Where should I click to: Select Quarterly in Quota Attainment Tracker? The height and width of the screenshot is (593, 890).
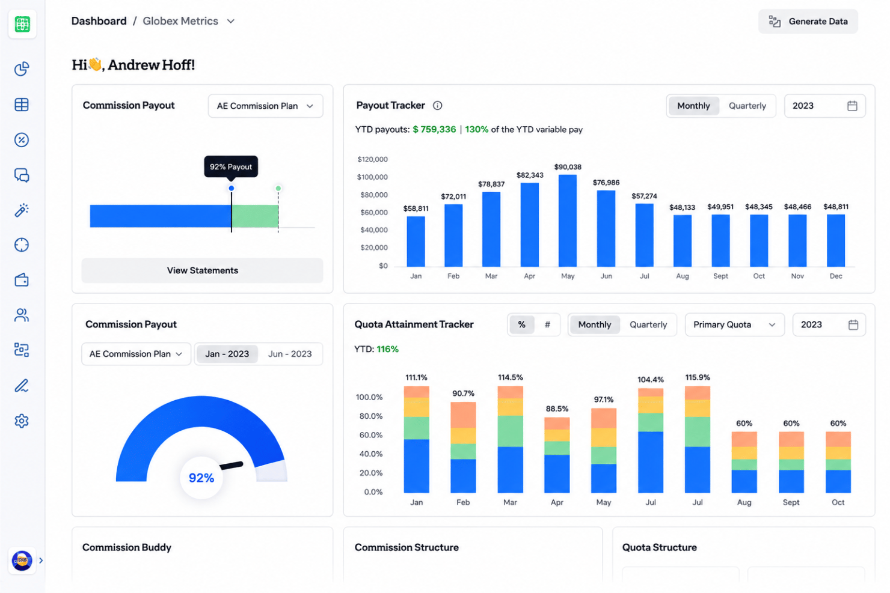pos(648,324)
